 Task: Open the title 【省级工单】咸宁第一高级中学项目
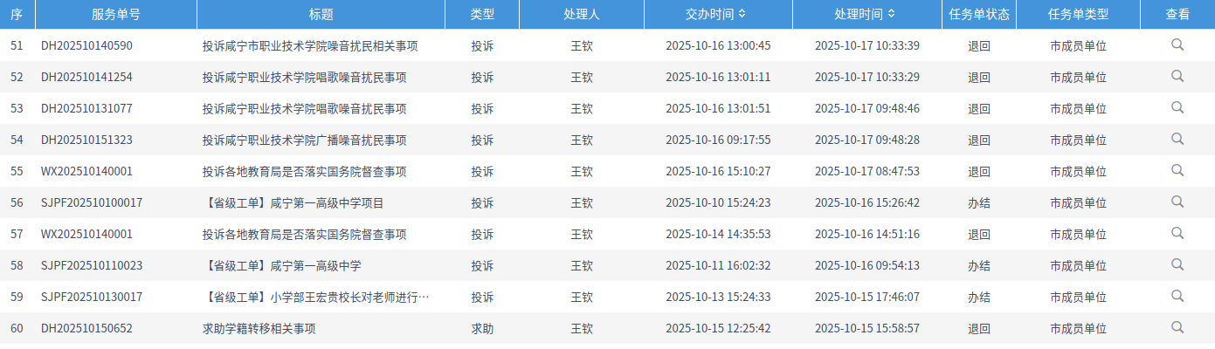pos(293,203)
